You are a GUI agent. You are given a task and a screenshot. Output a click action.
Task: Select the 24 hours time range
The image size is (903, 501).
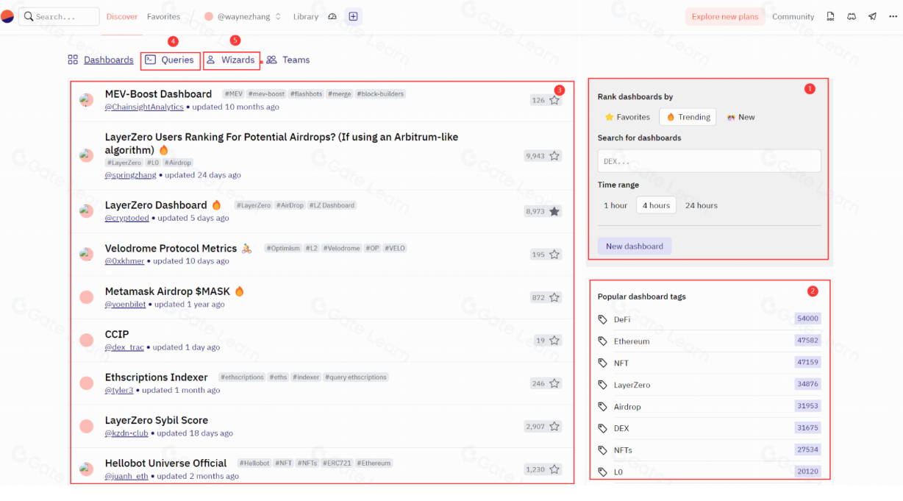pos(701,205)
